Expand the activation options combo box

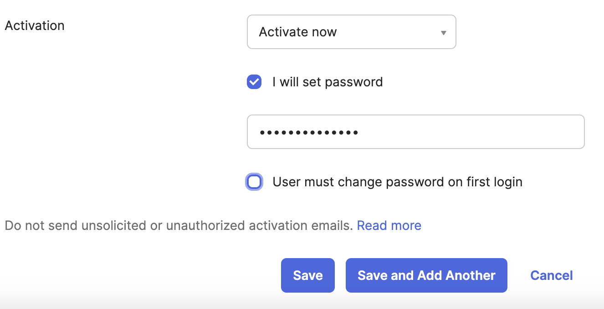351,32
